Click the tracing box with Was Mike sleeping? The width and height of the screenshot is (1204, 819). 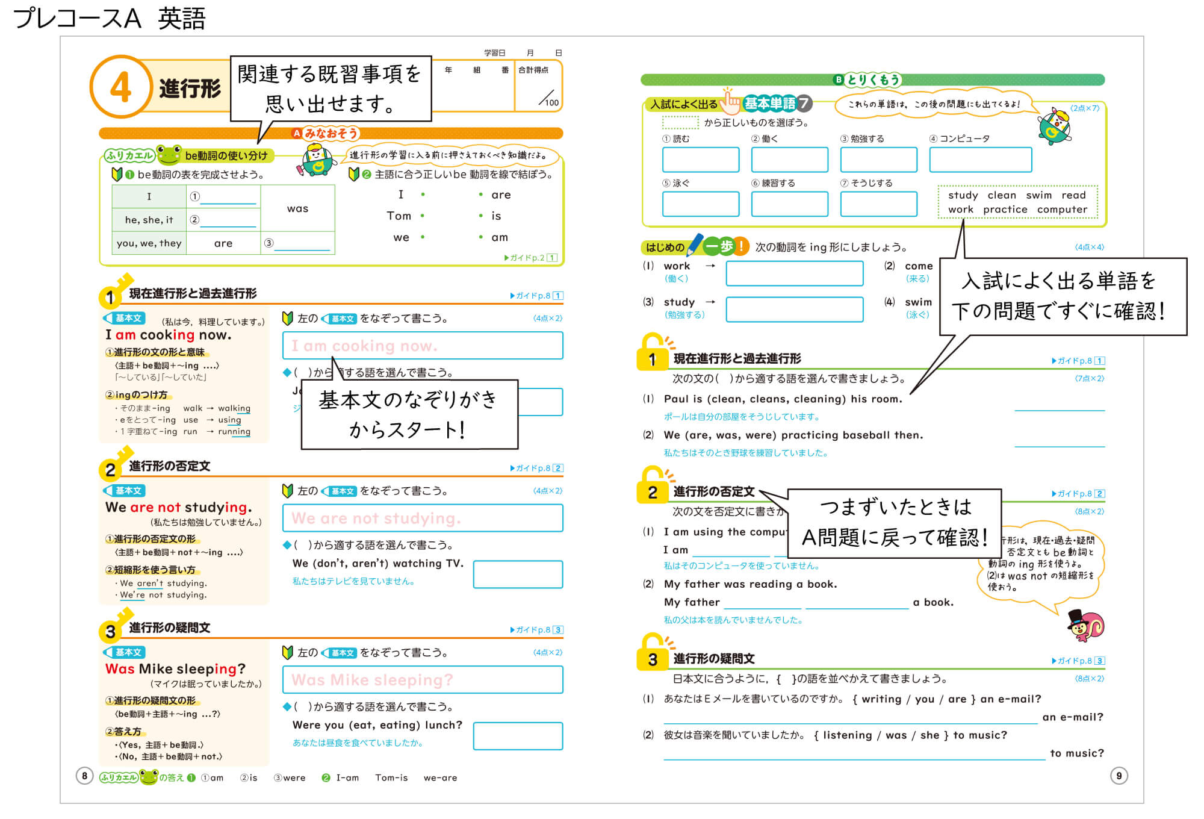(x=423, y=679)
